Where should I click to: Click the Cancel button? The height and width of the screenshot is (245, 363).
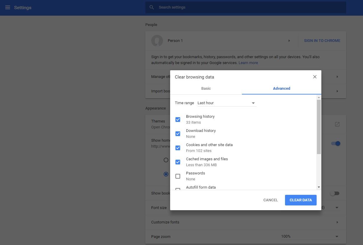270,200
